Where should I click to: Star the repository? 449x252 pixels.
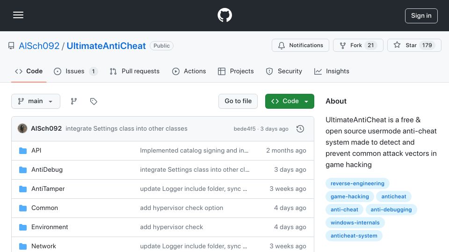pos(414,45)
